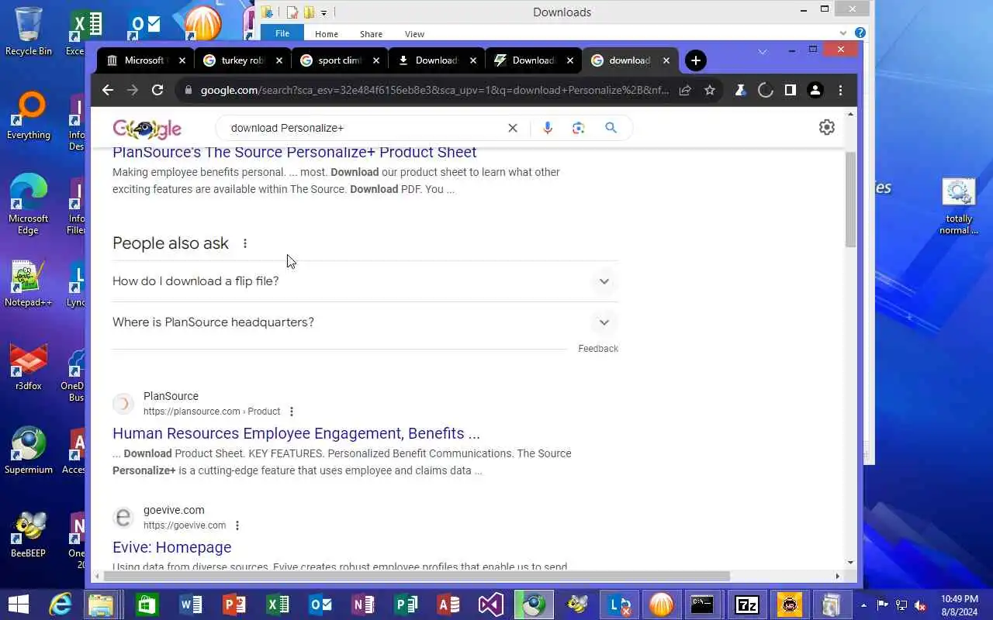Switch to the 'turkey rob' tab
The height and width of the screenshot is (620, 993).
(241, 60)
